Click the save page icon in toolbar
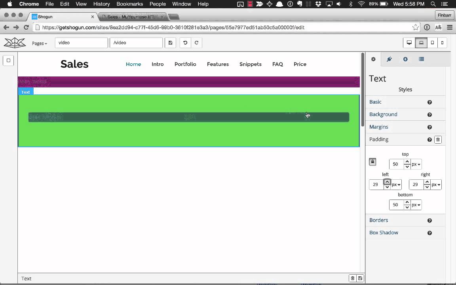The width and height of the screenshot is (456, 285). (x=170, y=43)
